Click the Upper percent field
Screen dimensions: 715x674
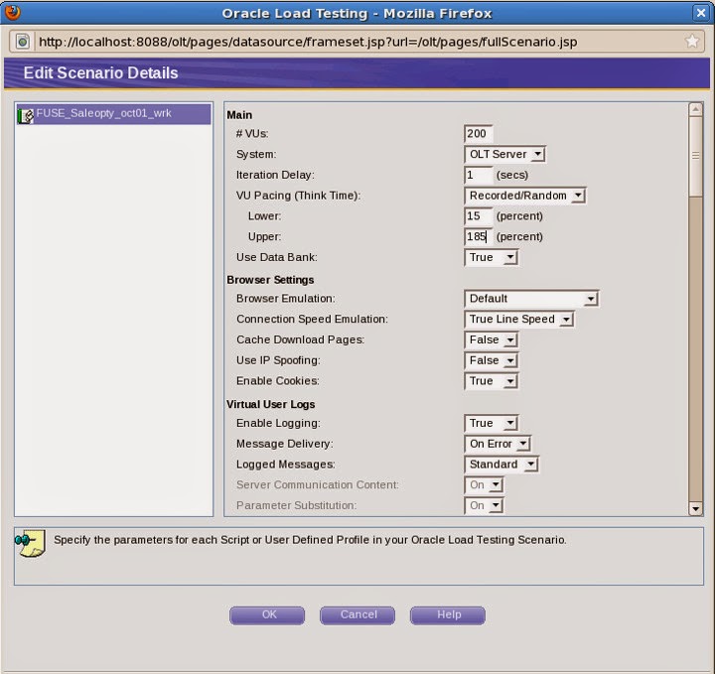(x=478, y=236)
